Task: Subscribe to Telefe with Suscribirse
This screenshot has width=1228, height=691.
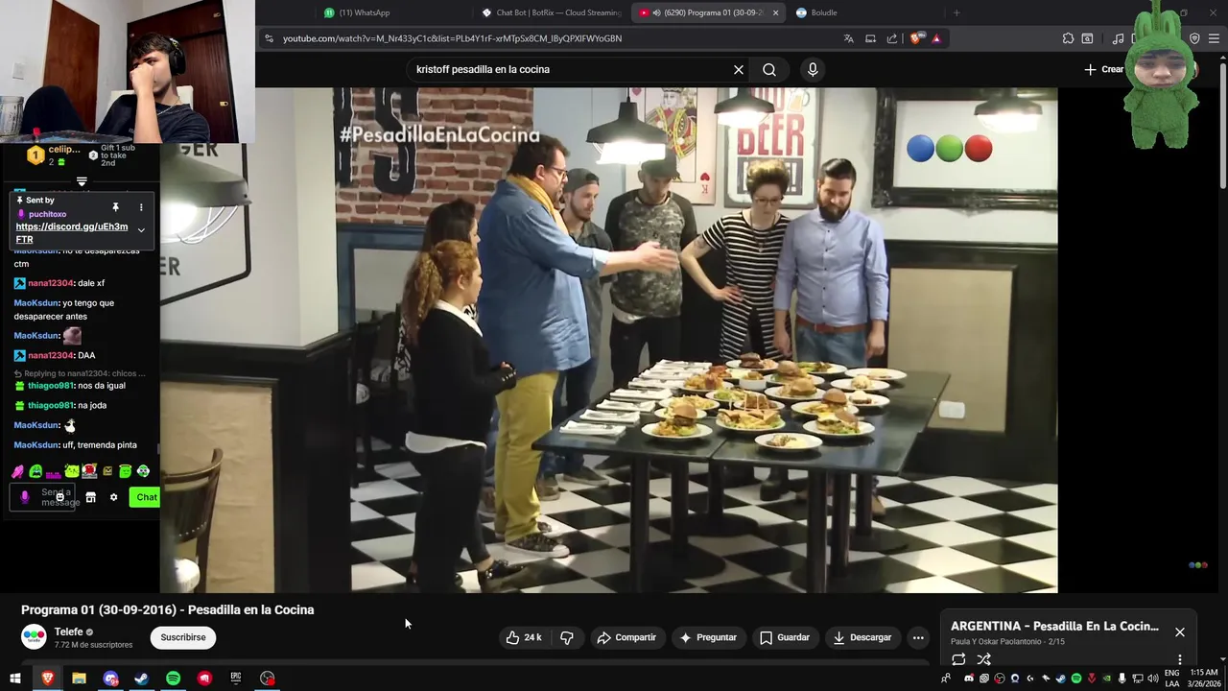Action: point(183,637)
